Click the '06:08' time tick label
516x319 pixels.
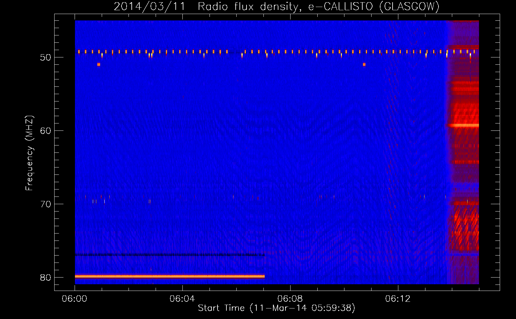coord(290,299)
